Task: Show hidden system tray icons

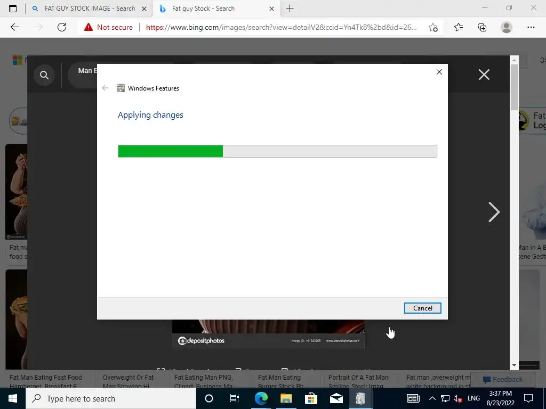Action: pyautogui.click(x=432, y=398)
